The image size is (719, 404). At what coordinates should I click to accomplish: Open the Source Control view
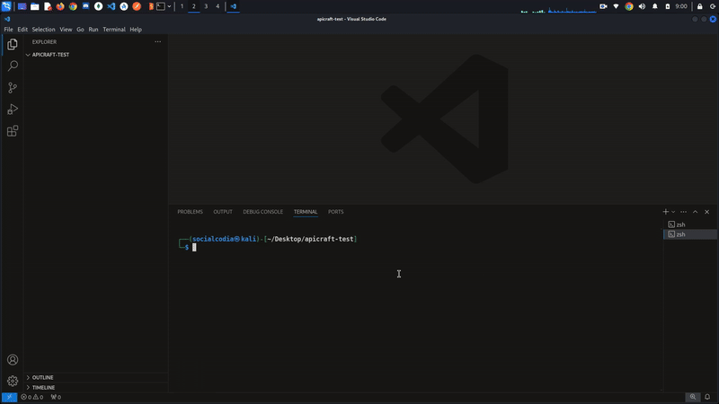[x=13, y=87]
